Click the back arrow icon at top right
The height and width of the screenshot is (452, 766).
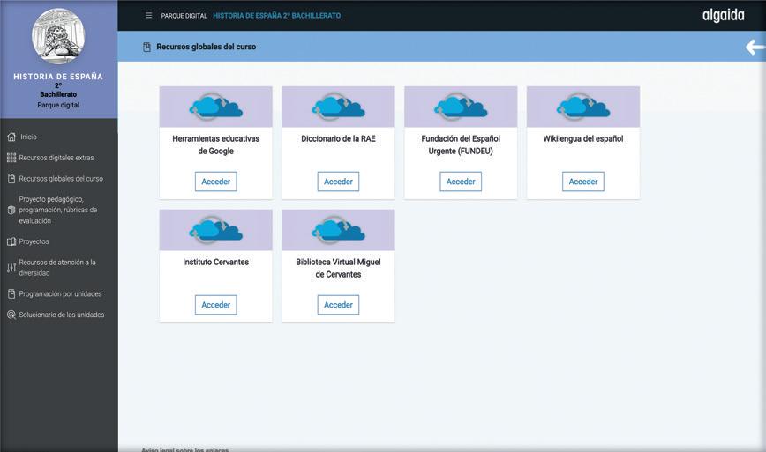(x=755, y=47)
